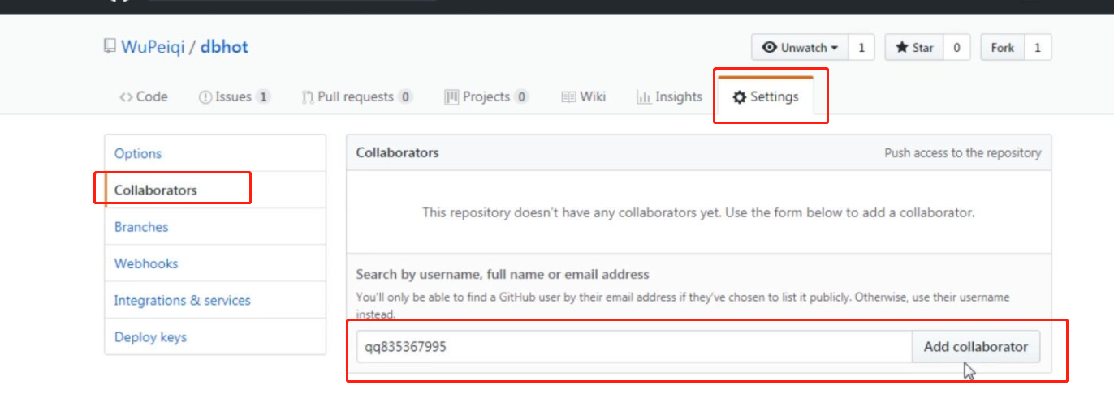Viewport: 1114px width, 415px height.
Task: Select Options in the settings sidebar
Action: pos(138,153)
